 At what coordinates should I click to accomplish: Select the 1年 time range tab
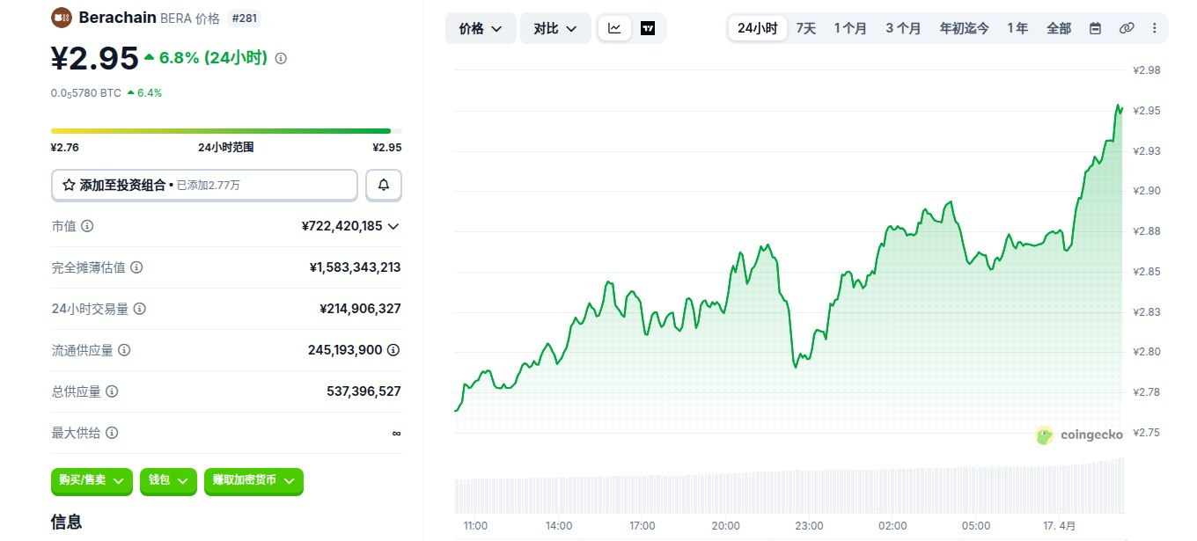click(x=1017, y=28)
